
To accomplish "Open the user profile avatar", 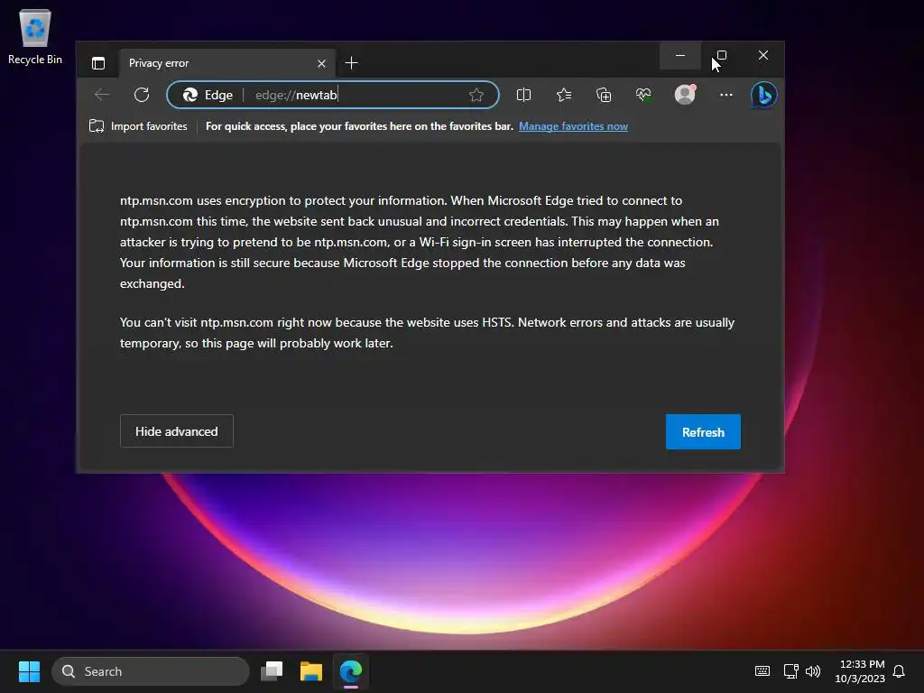I will 685,95.
